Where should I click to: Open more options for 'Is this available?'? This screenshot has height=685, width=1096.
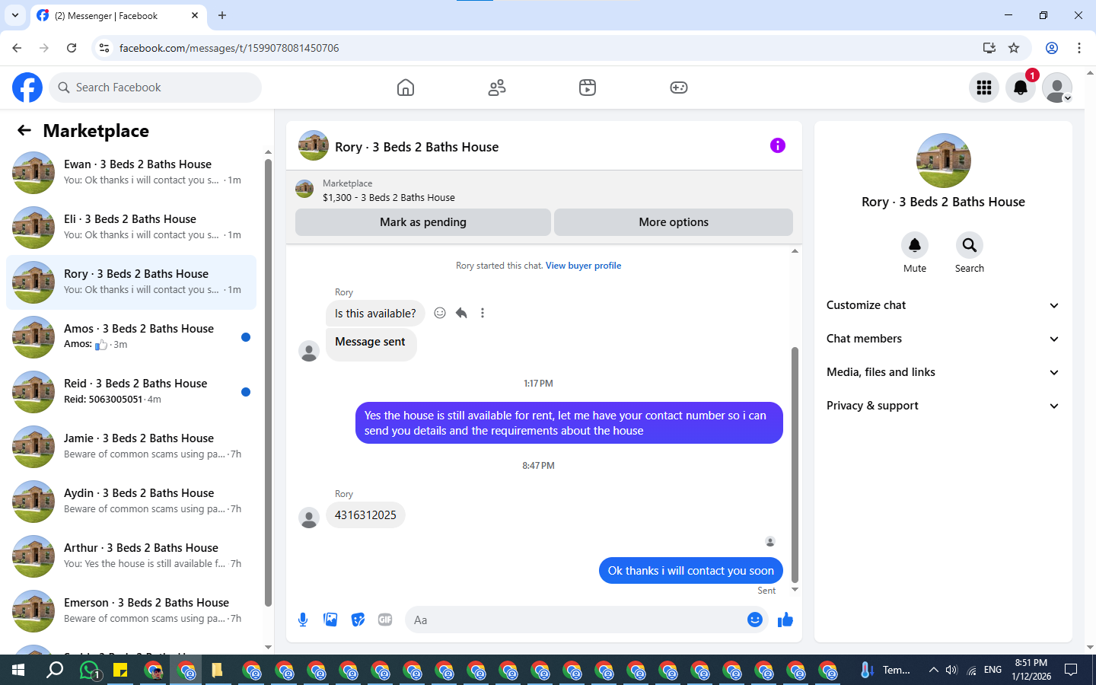(x=483, y=313)
